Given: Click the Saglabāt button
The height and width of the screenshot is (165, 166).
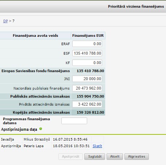Looking at the screenshot, I should click(x=94, y=157).
